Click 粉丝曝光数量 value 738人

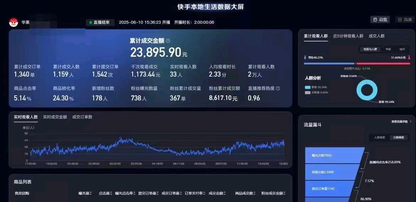[139, 99]
